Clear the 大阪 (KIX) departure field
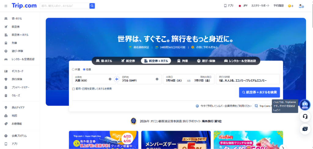The image size is (313, 149). (x=110, y=79)
